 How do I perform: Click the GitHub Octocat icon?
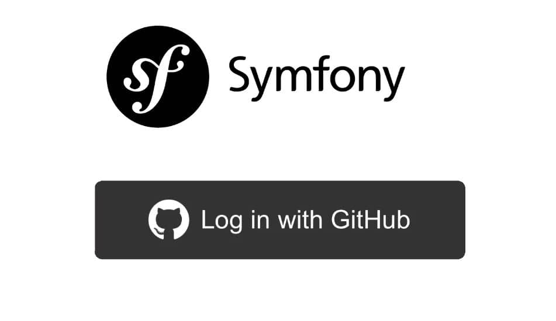point(168,220)
